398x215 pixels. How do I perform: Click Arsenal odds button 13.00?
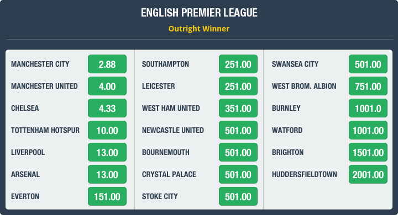(x=107, y=174)
